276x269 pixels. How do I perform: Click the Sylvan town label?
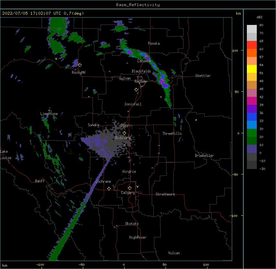[x=125, y=78]
